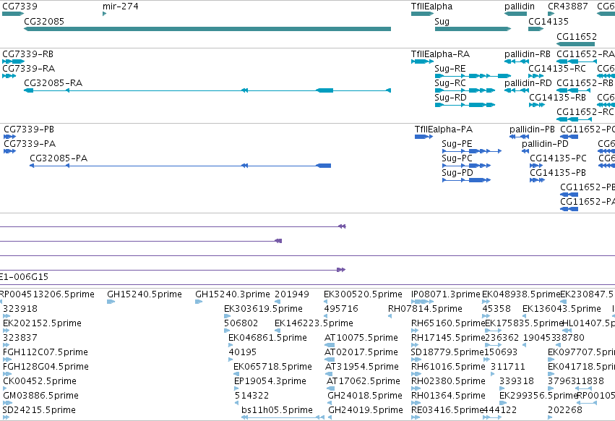Click the 323918 feature label
This screenshot has width=615, height=421.
click(20, 309)
